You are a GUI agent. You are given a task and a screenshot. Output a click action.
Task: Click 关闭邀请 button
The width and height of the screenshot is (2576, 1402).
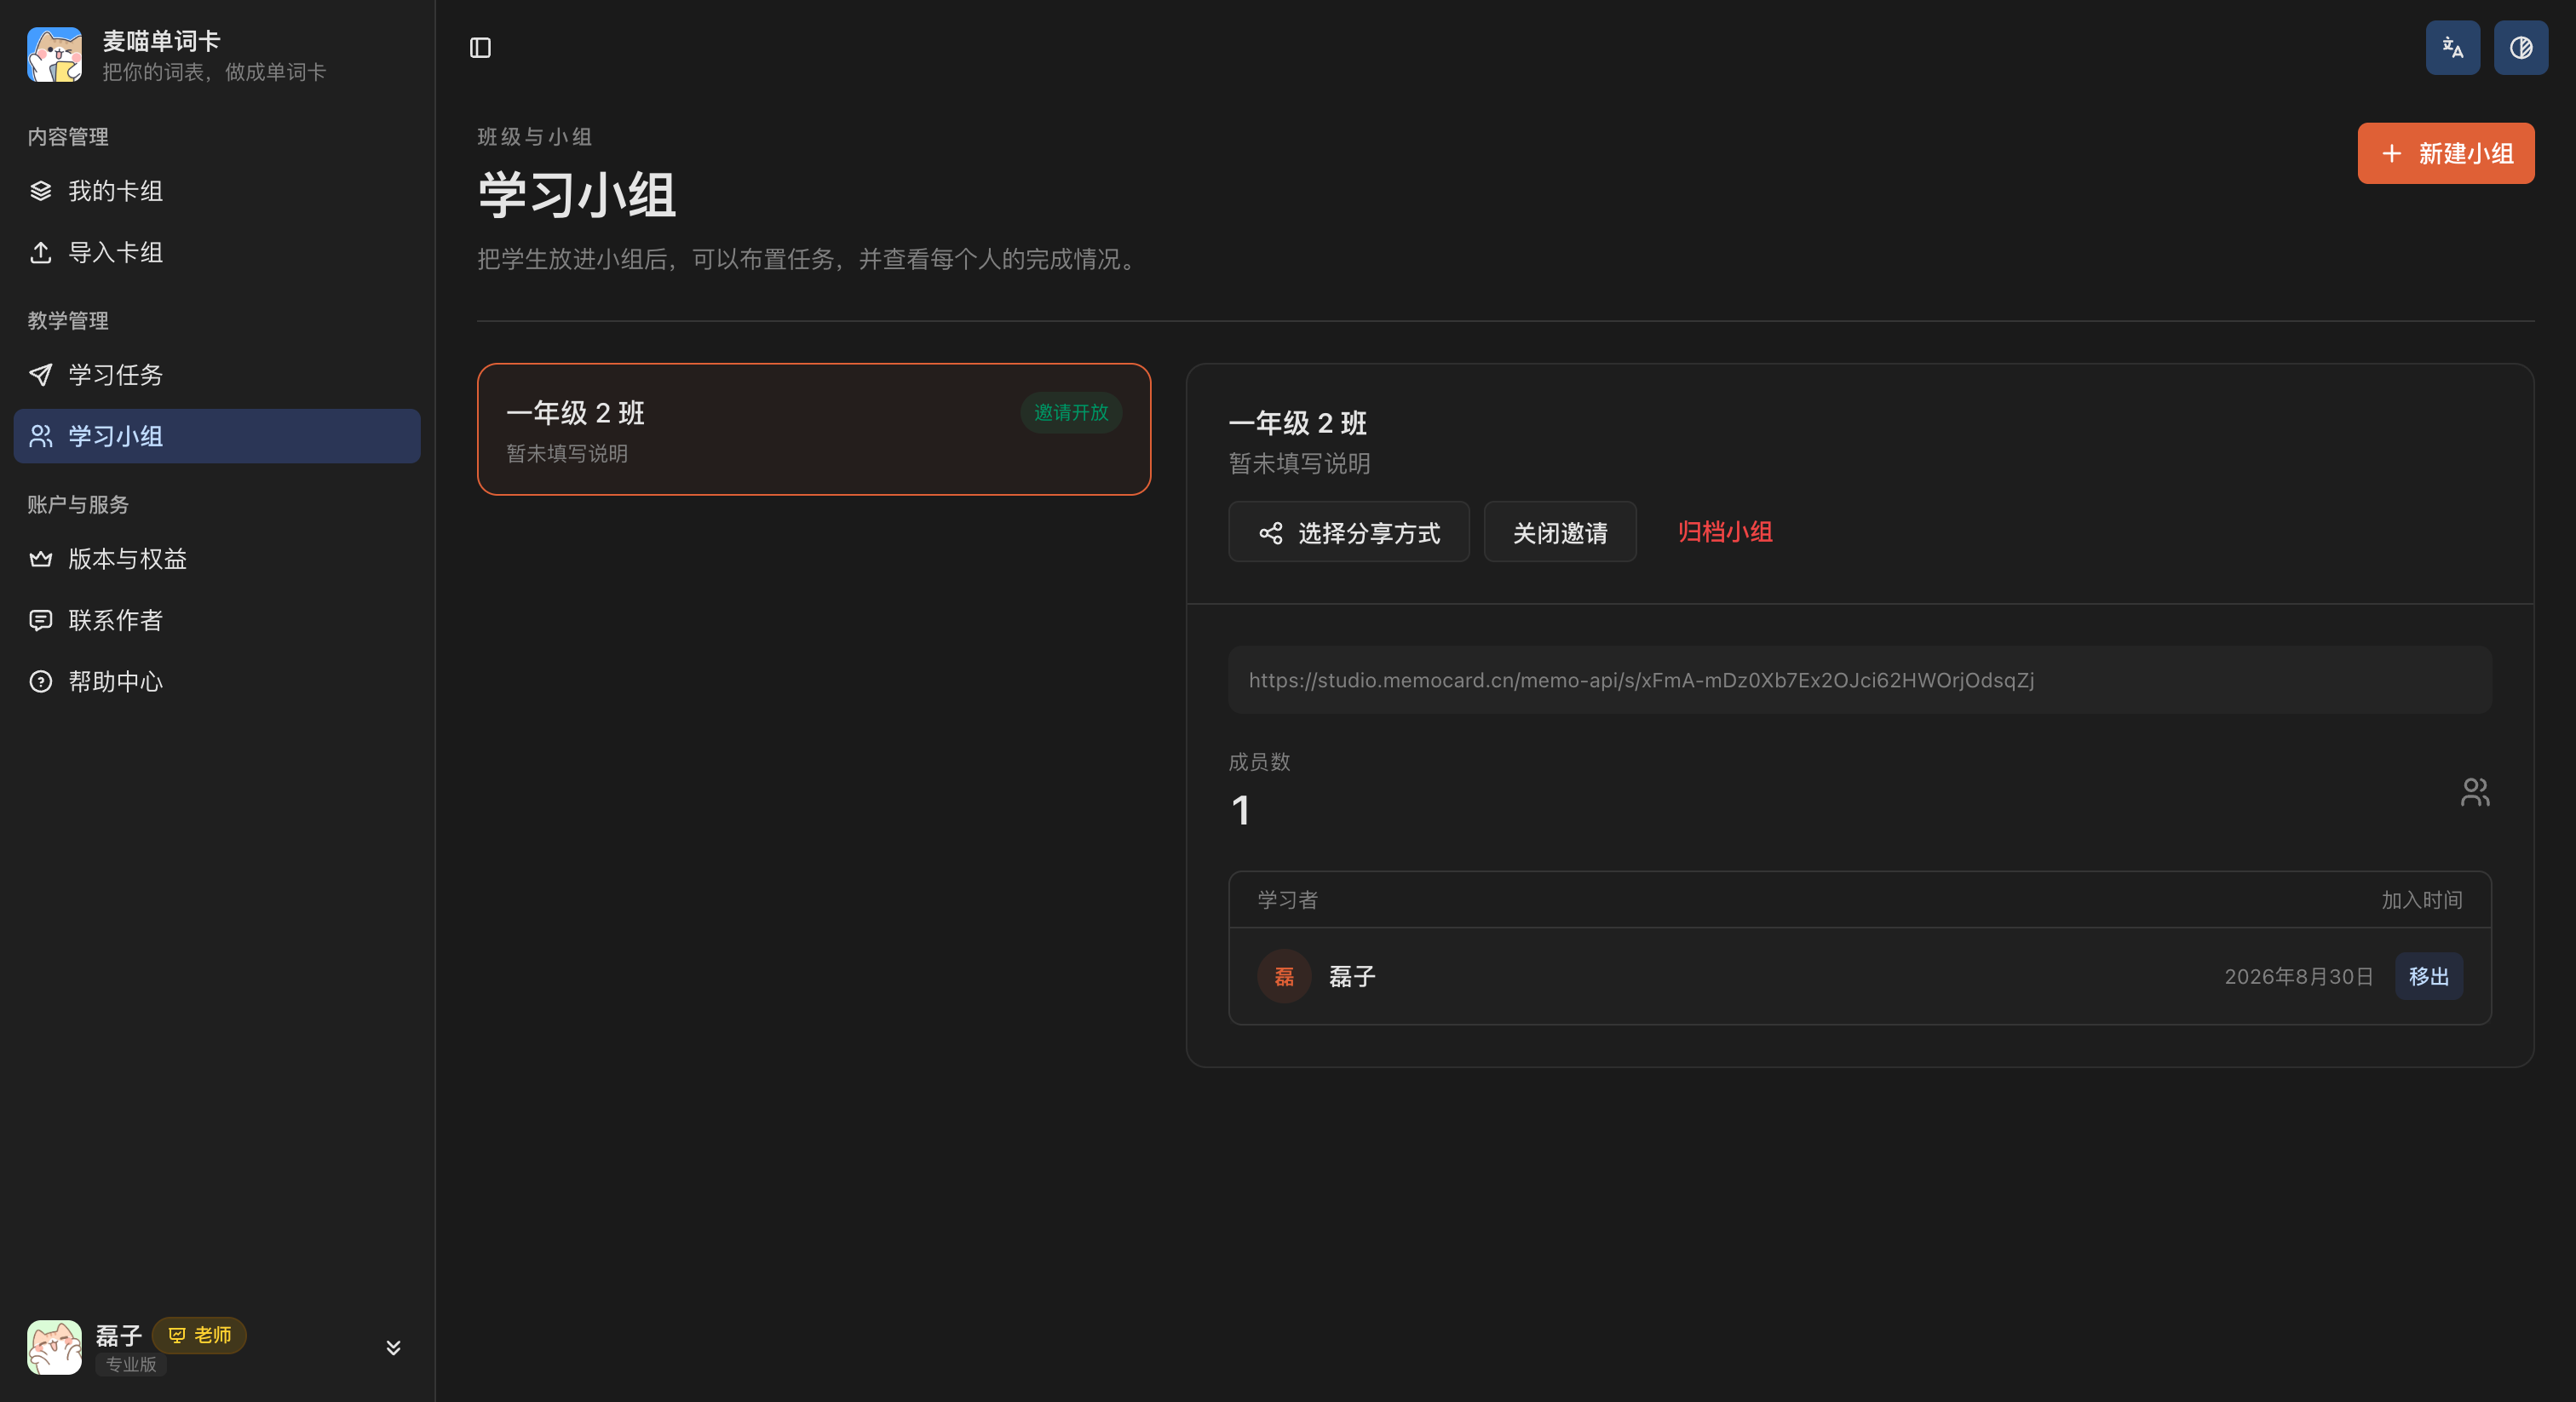[1559, 532]
